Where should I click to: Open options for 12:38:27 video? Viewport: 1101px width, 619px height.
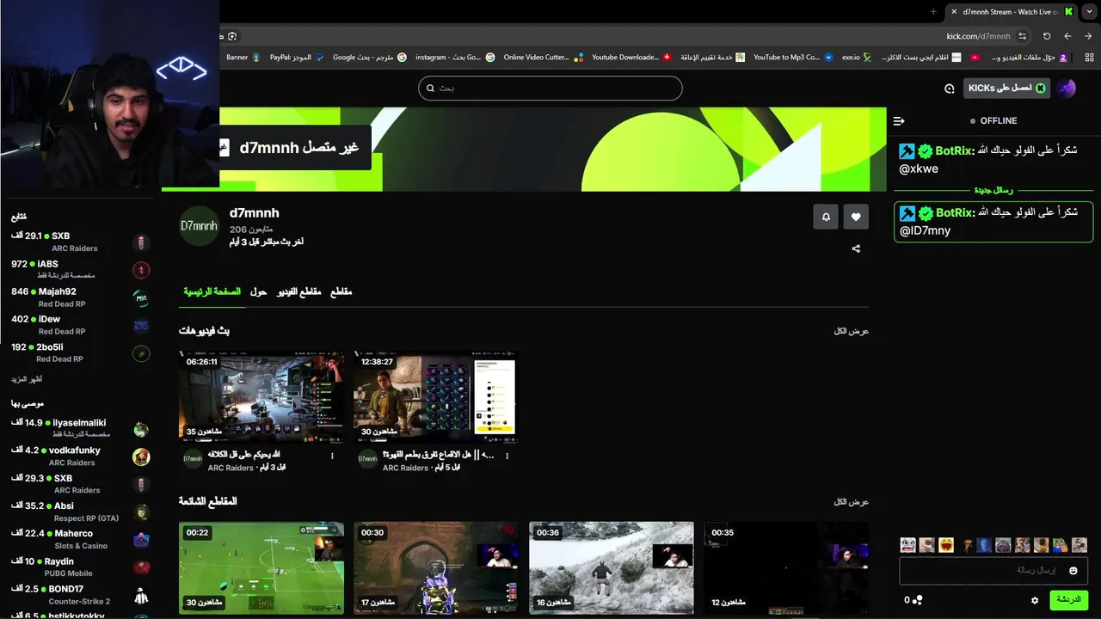[507, 457]
